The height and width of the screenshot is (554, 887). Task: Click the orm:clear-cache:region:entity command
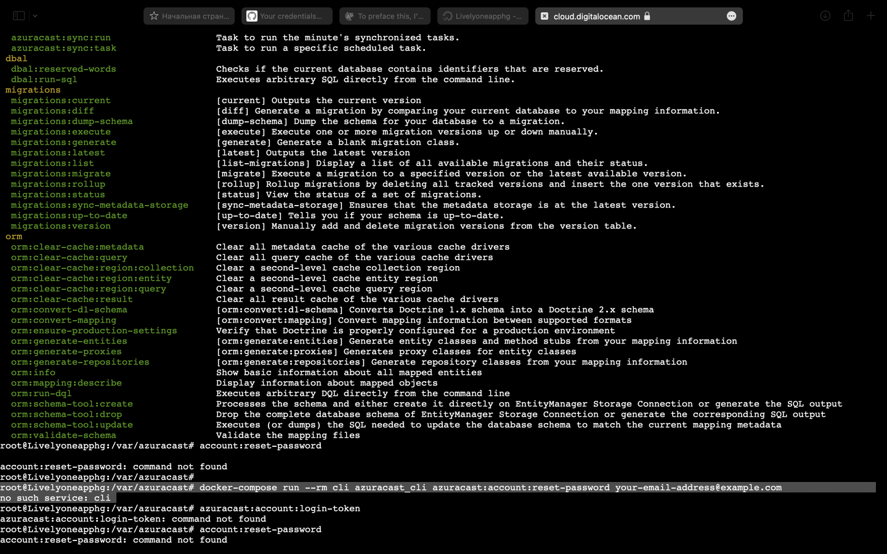(x=91, y=278)
